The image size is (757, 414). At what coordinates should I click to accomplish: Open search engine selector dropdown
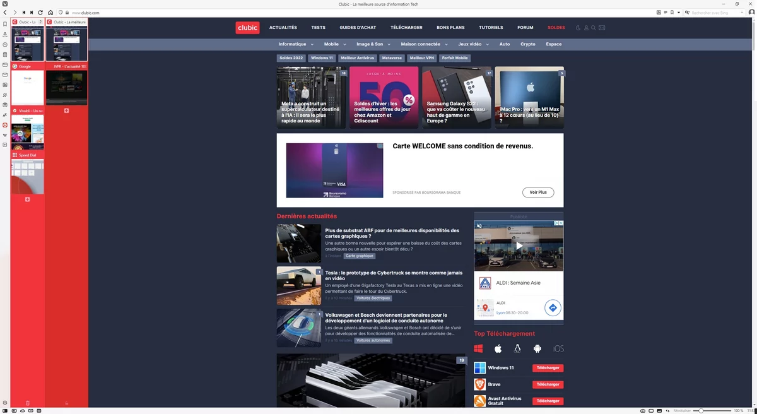(x=688, y=13)
